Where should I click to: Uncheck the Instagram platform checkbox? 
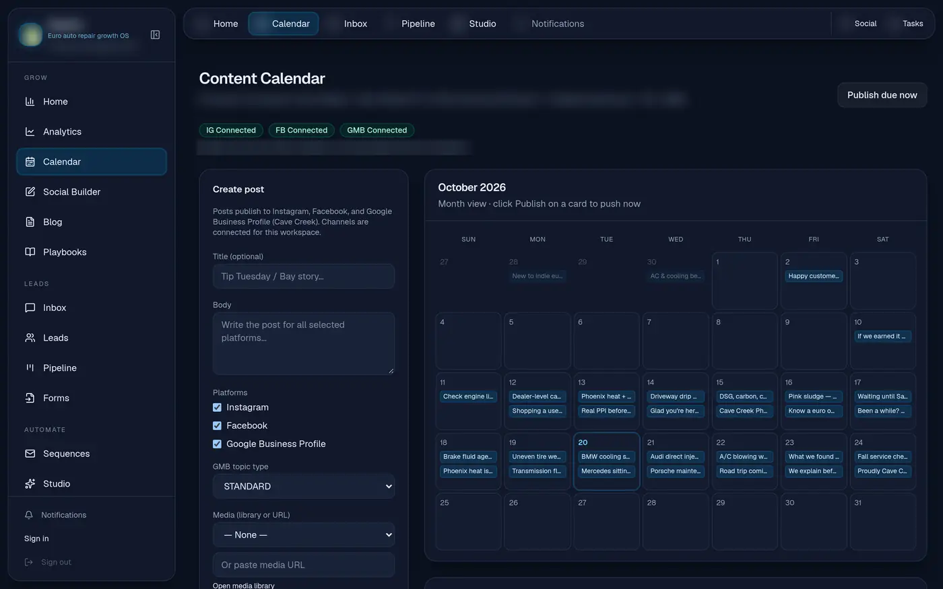[x=217, y=407]
